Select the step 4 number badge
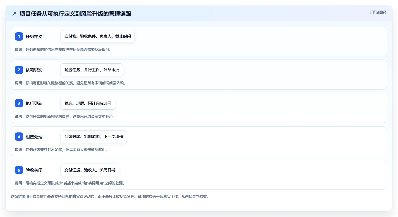 pyautogui.click(x=19, y=137)
